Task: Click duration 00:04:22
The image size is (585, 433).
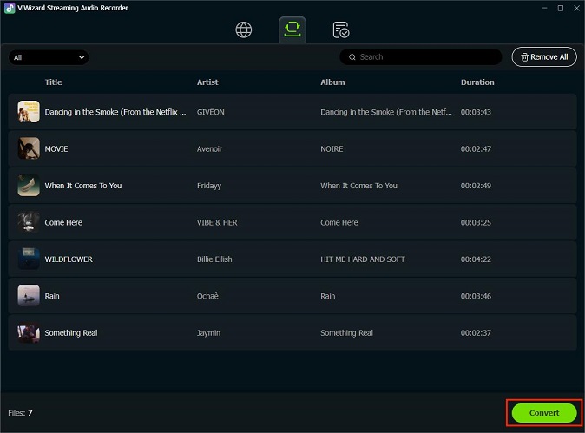Action: point(476,259)
